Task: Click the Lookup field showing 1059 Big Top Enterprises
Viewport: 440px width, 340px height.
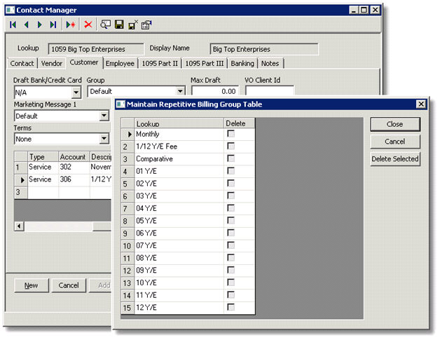Action: pos(96,49)
